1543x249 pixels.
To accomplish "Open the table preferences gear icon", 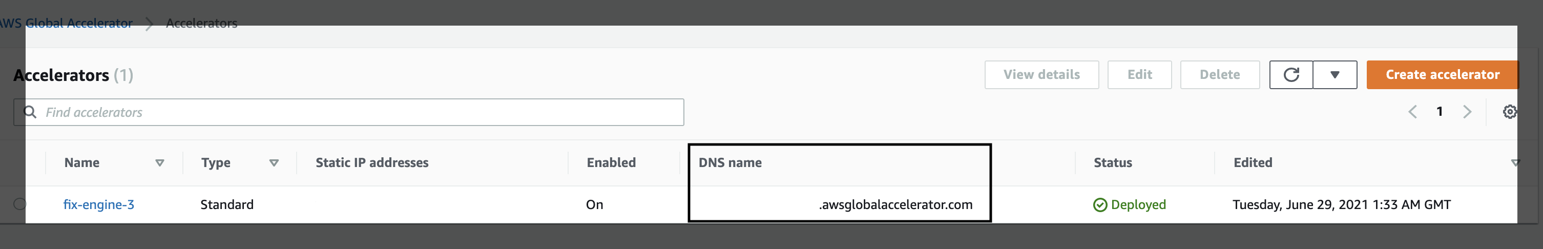I will (1510, 112).
